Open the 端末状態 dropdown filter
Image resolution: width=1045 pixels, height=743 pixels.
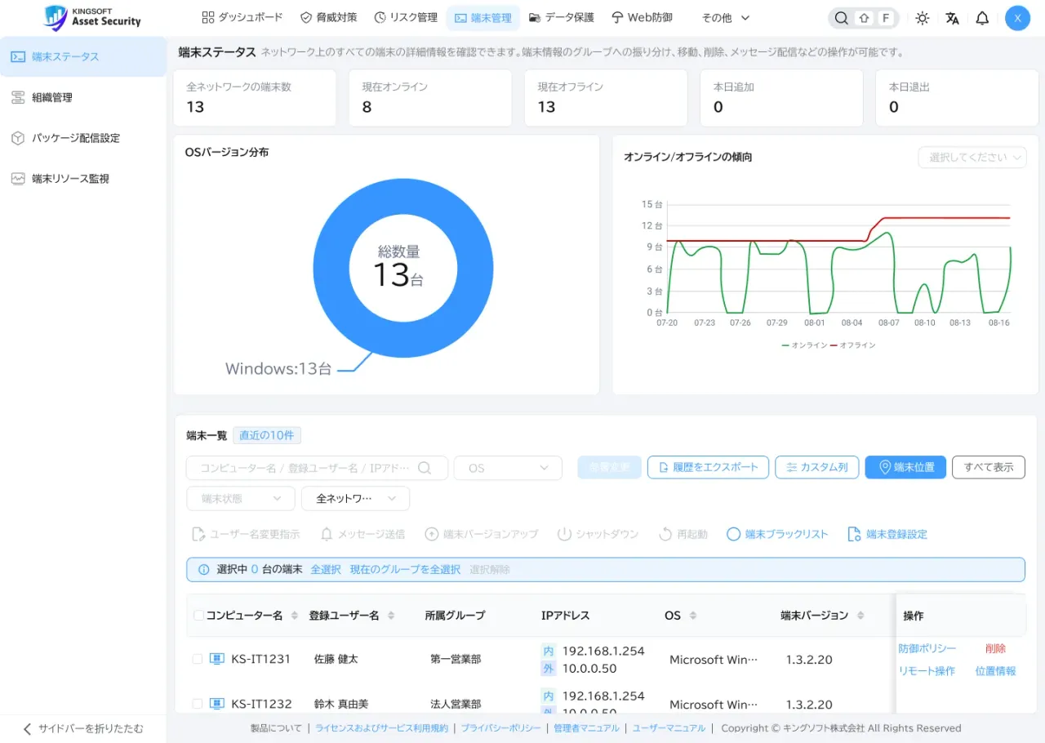point(241,498)
